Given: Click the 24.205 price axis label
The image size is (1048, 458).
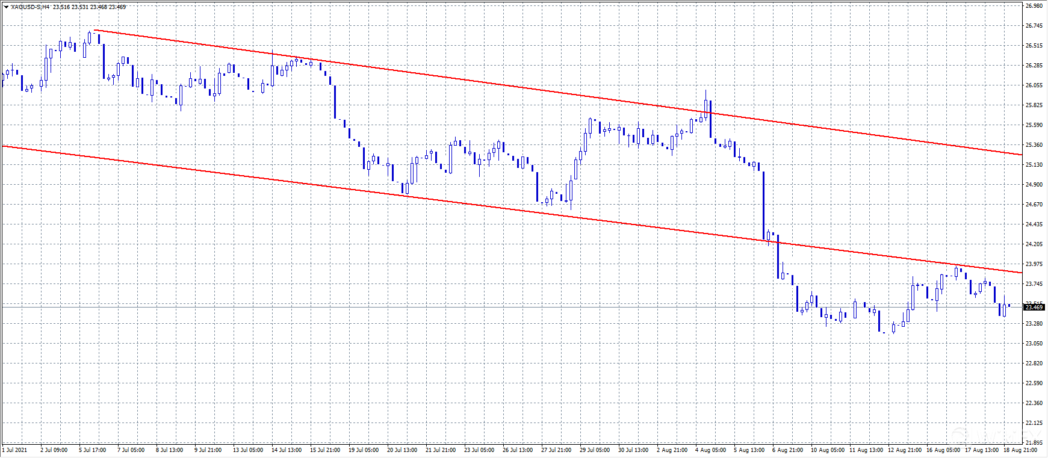Looking at the screenshot, I should [x=1034, y=244].
